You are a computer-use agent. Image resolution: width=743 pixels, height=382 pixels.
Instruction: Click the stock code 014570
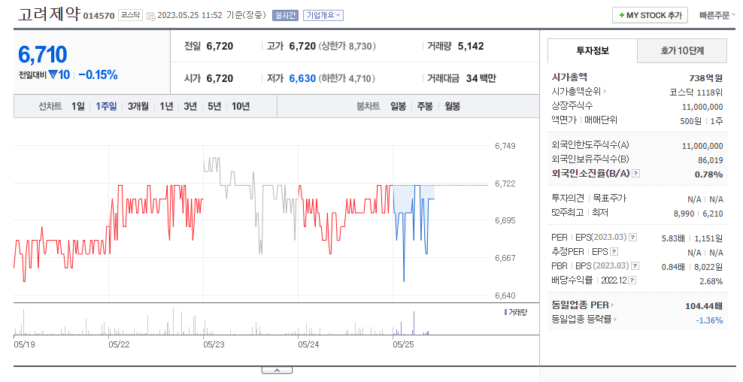99,16
